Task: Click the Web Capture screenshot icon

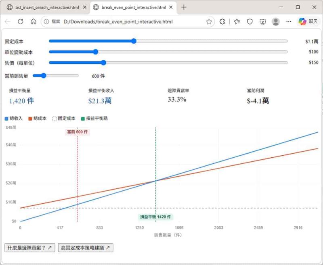Action: click(262, 21)
